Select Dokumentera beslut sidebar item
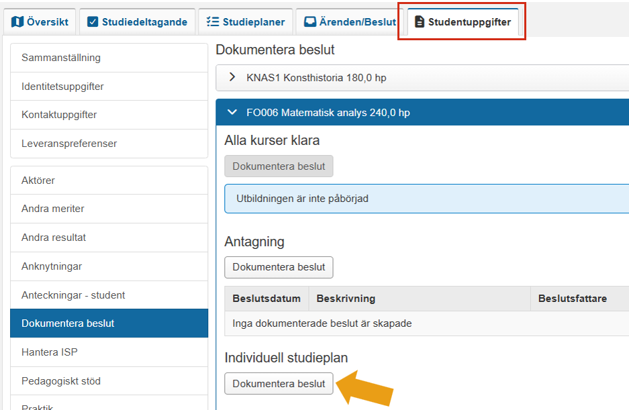 click(109, 323)
